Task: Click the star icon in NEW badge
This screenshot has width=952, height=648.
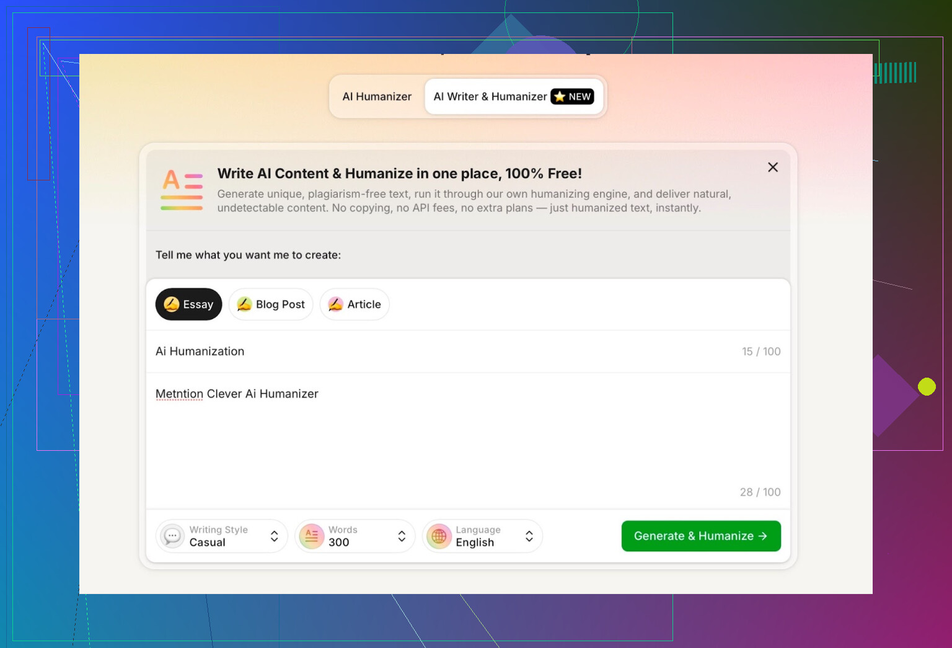Action: [x=560, y=97]
